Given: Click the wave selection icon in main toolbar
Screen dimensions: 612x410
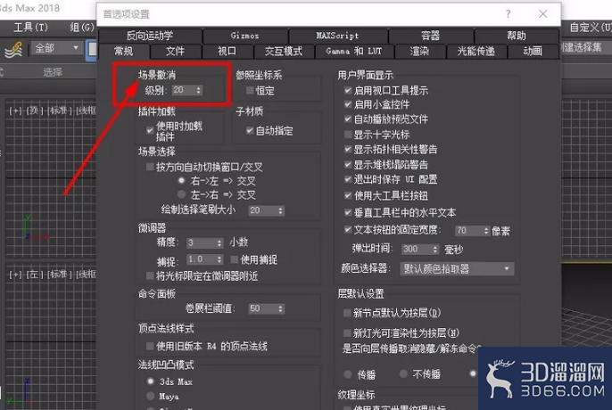Looking at the screenshot, I should pyautogui.click(x=12, y=50).
